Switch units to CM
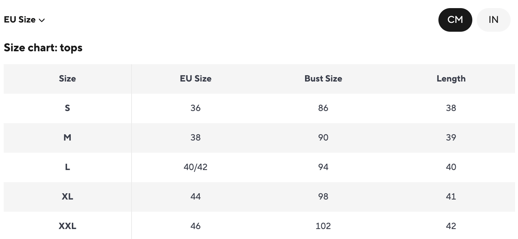The width and height of the screenshot is (518, 239). [455, 20]
